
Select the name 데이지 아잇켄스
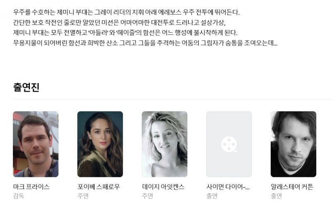pos(163,187)
